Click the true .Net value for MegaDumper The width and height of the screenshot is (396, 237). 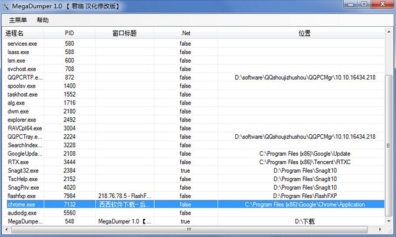tap(186, 221)
